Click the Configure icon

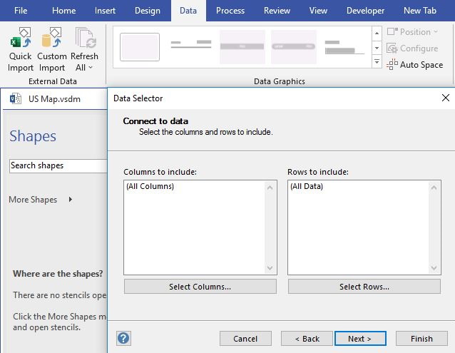coord(392,48)
